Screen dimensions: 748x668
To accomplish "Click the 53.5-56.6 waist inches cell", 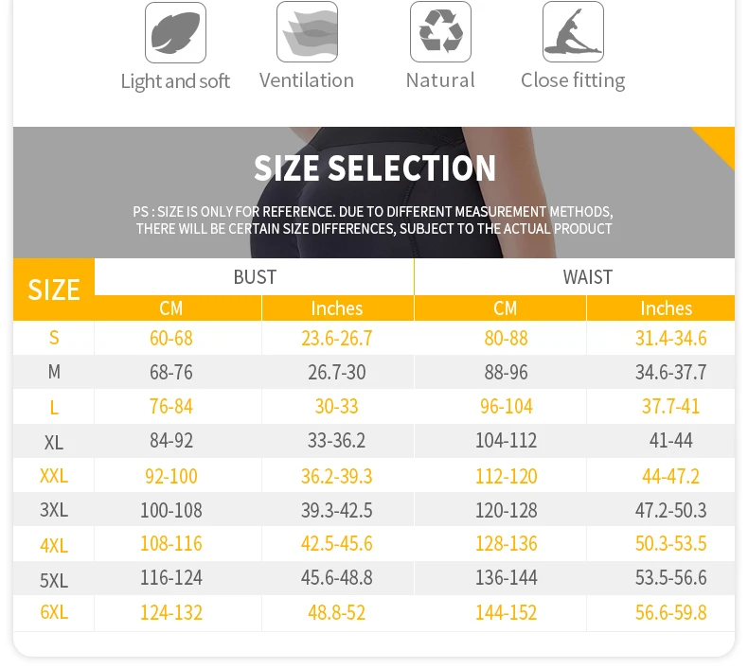I will coord(670,577).
